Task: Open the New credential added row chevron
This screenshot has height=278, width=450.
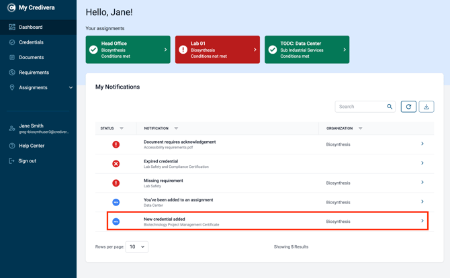Action: point(422,221)
